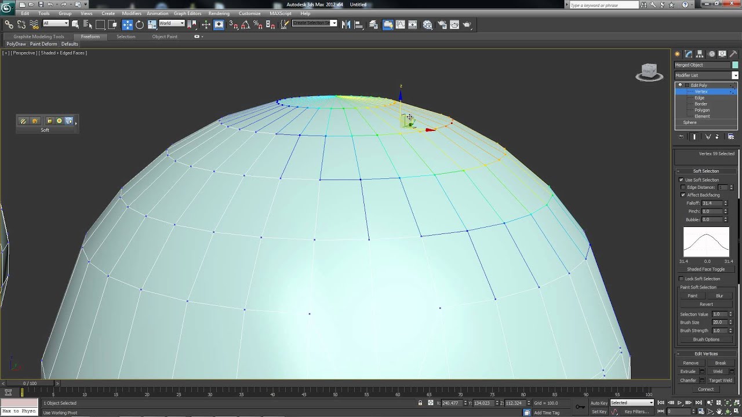Open the Select by Name tool

[x=88, y=24]
